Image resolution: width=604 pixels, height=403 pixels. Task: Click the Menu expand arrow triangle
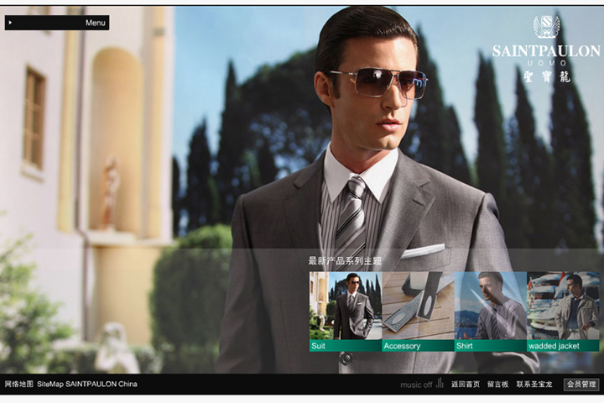click(9, 23)
